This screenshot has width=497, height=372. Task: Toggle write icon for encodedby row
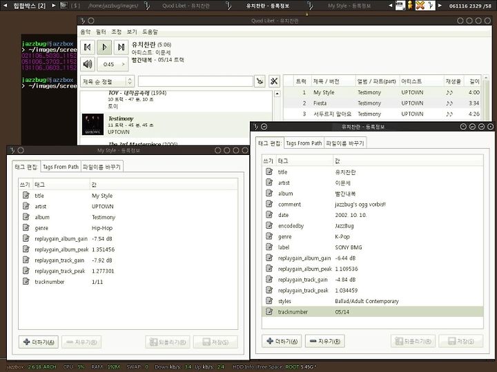click(269, 225)
